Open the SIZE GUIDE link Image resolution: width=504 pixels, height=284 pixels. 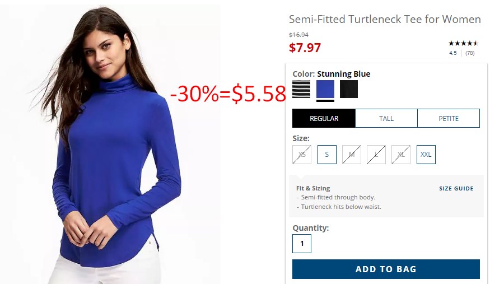click(x=456, y=188)
